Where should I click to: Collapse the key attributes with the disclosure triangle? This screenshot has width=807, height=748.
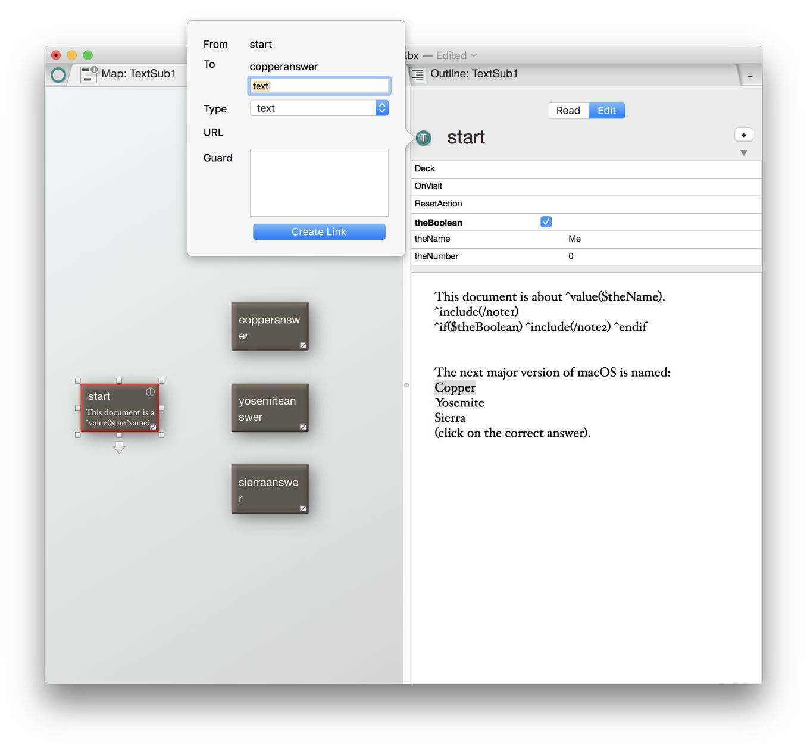click(x=744, y=153)
